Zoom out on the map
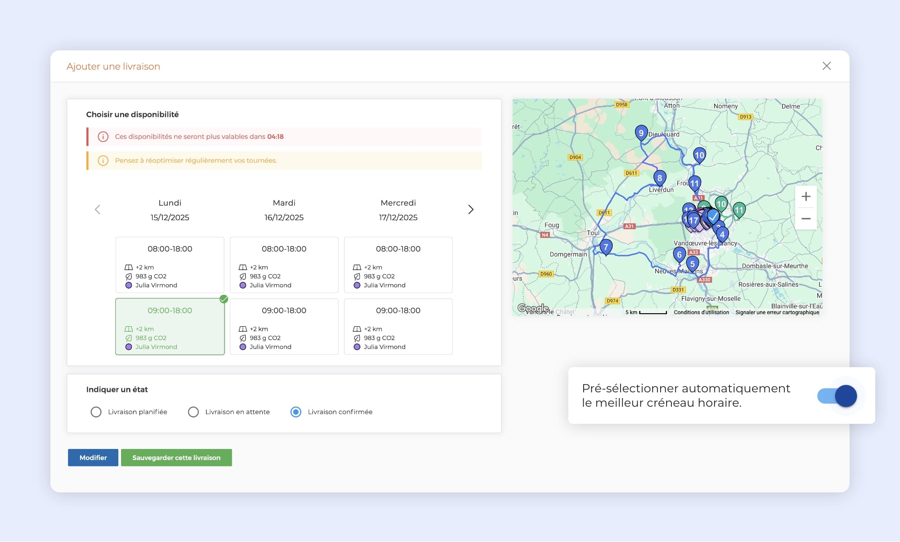 click(x=805, y=219)
